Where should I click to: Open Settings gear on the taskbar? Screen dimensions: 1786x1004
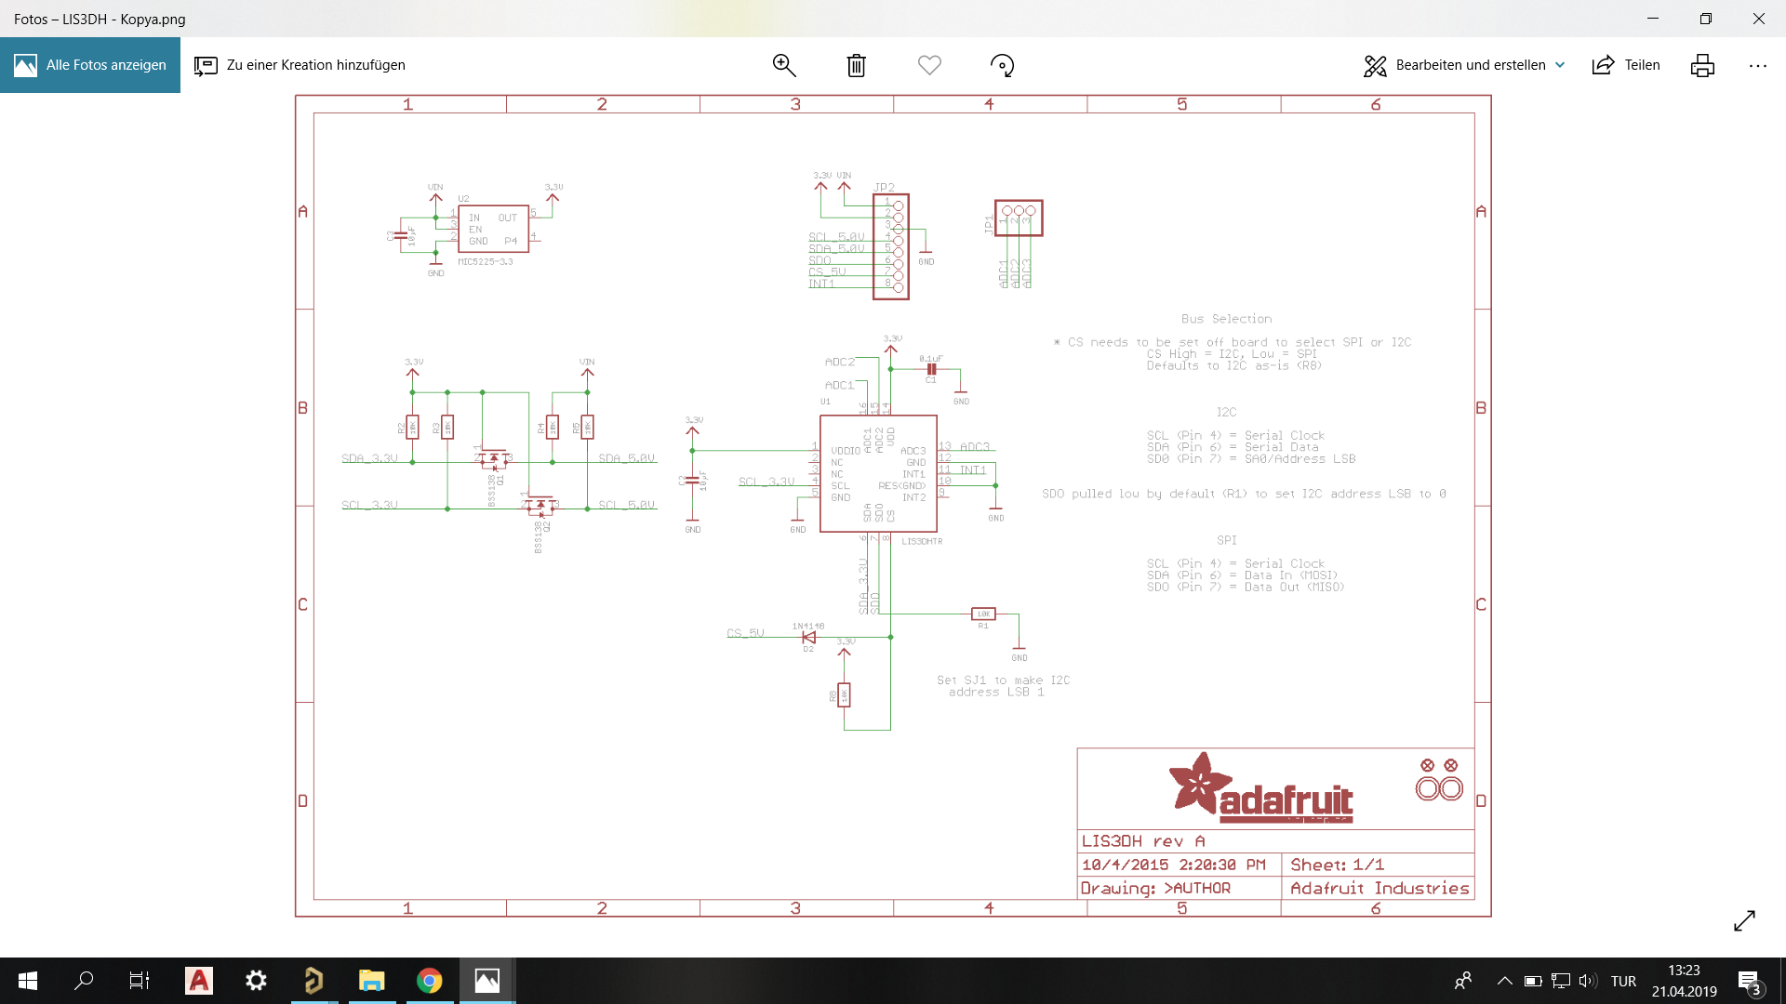(x=256, y=981)
